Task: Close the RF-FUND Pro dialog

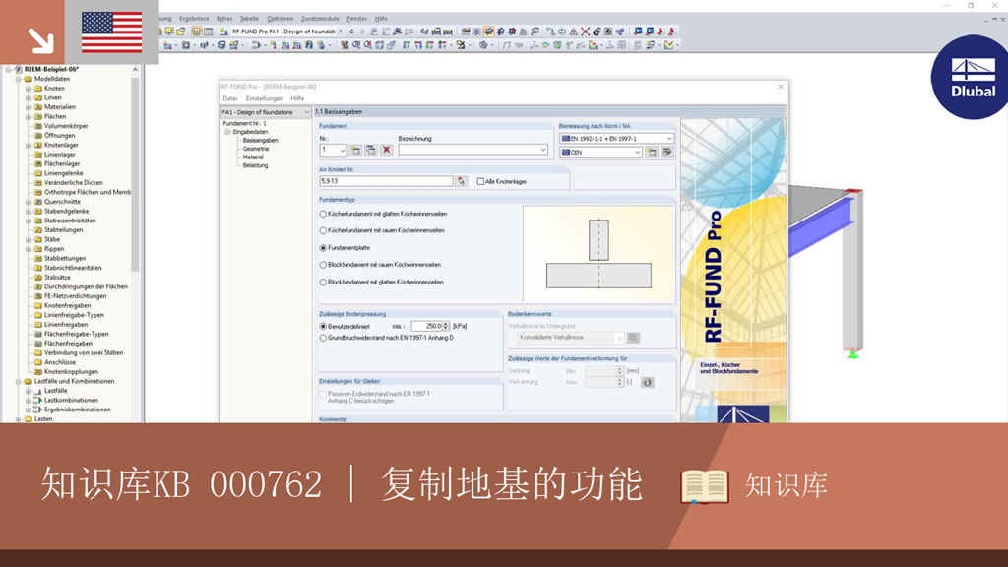Action: click(781, 87)
